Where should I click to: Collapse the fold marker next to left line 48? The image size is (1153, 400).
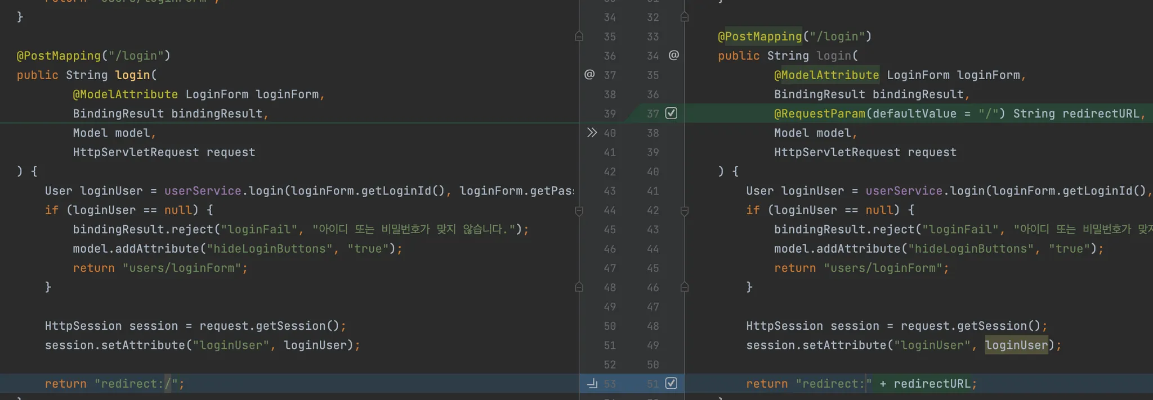579,287
